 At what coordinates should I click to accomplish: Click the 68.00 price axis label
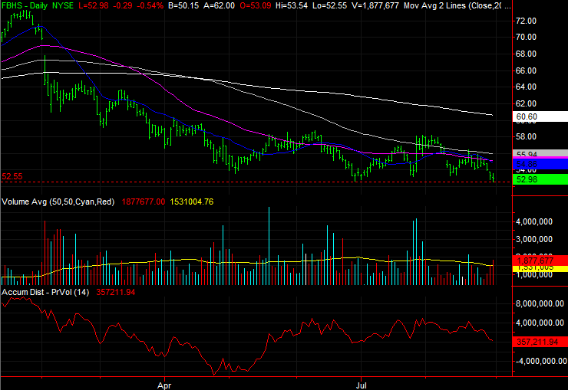click(526, 54)
